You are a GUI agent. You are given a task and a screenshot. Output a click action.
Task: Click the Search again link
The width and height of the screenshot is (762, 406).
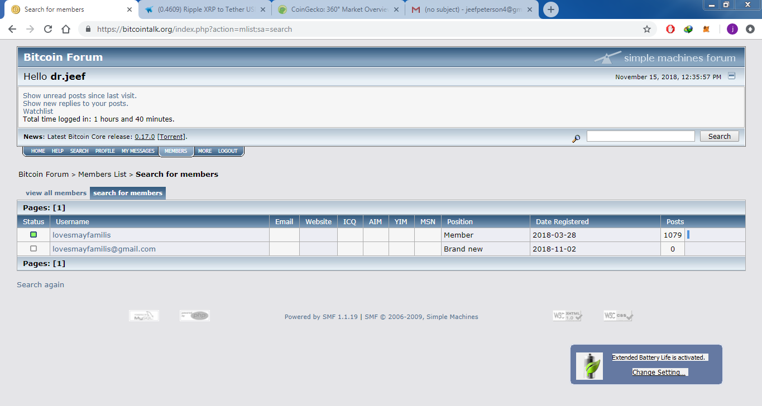point(40,284)
